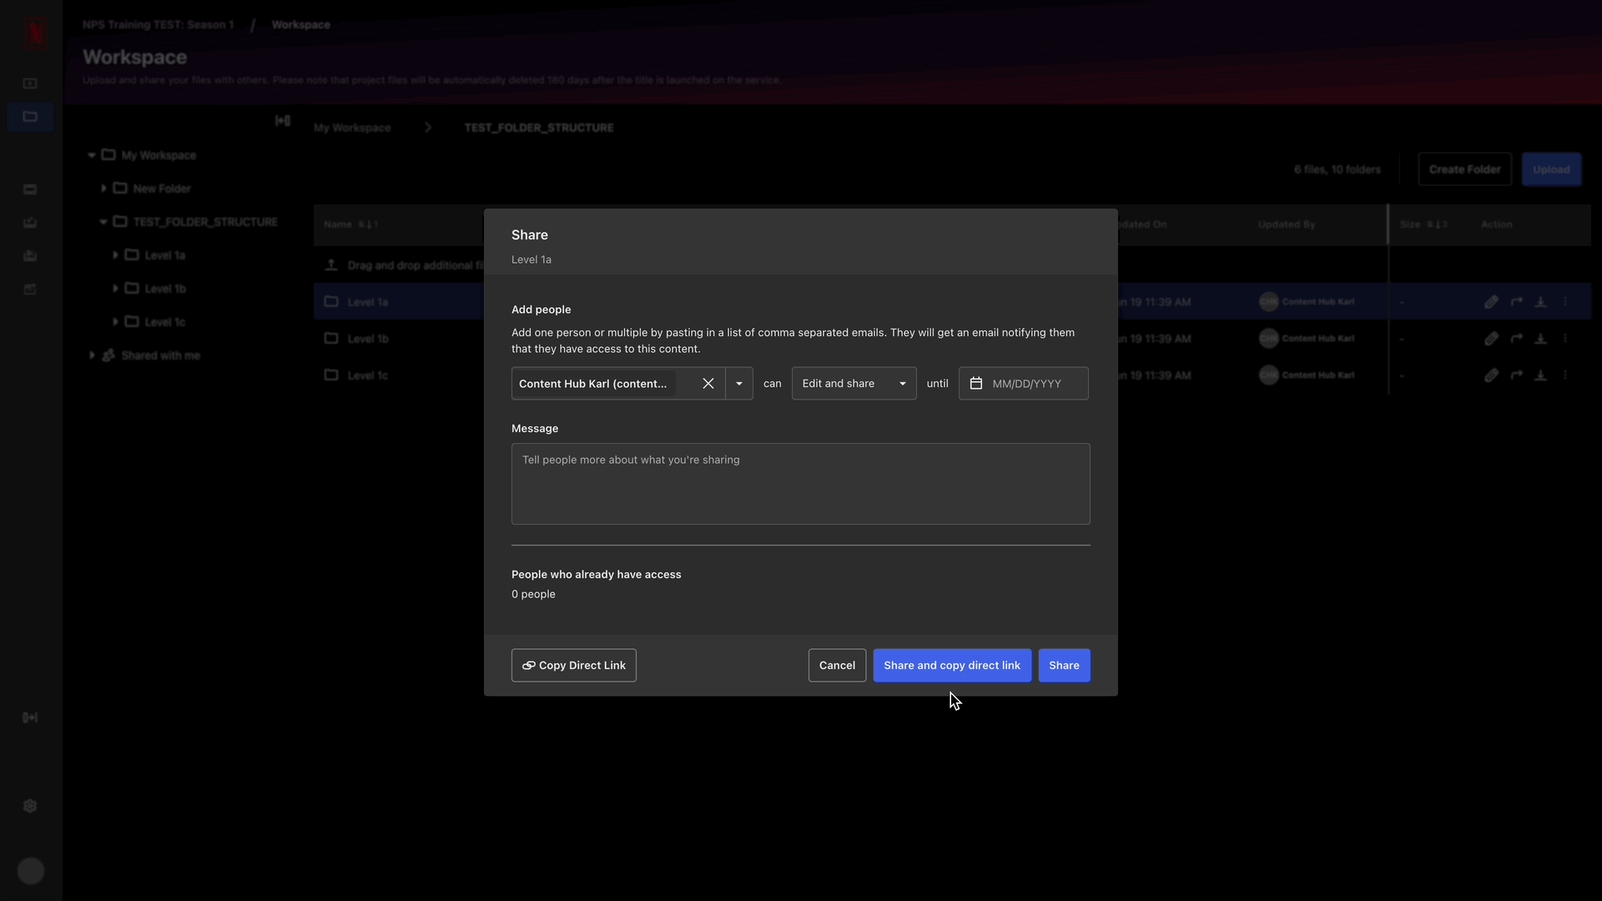Viewport: 1602px width, 901px height.
Task: Toggle expand for Shared with me section
Action: pyautogui.click(x=93, y=355)
